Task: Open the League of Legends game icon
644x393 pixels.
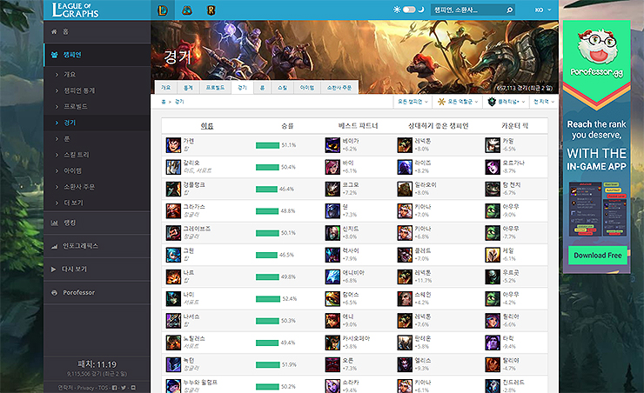Action: pos(163,10)
